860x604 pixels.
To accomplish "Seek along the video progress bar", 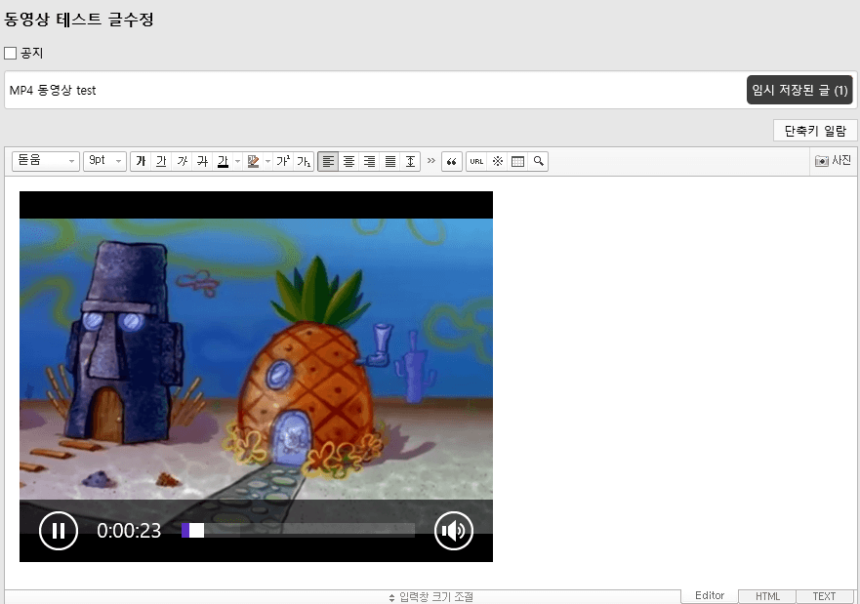I will point(299,530).
